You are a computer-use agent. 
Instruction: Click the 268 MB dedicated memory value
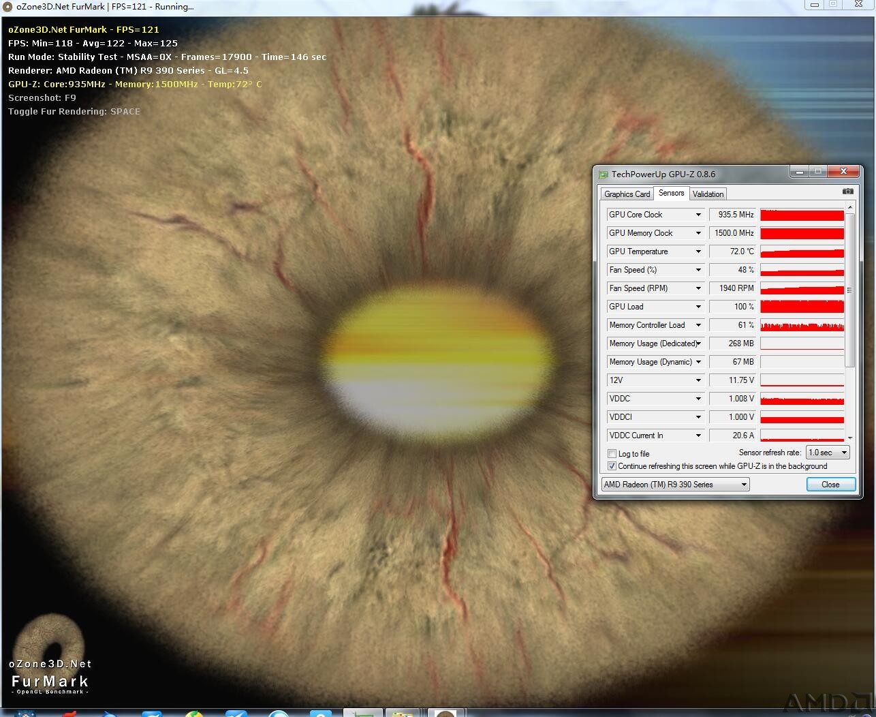click(733, 344)
